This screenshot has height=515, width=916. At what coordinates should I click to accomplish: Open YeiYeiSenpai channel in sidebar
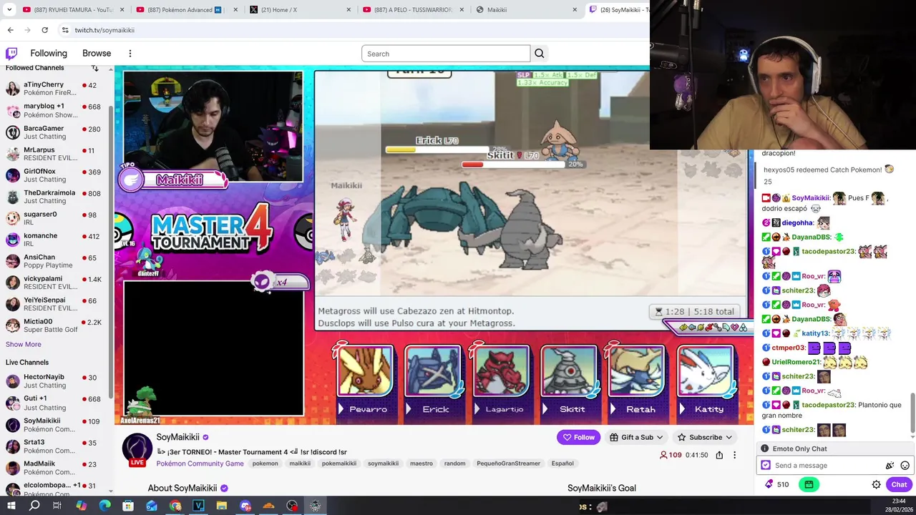54,304
